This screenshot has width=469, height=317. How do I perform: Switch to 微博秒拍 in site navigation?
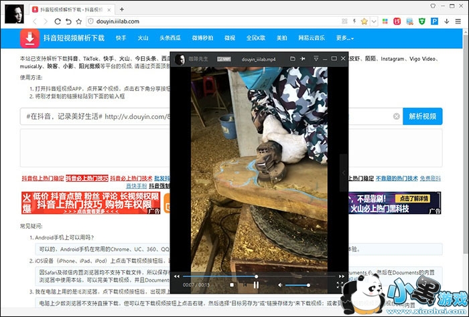202,38
